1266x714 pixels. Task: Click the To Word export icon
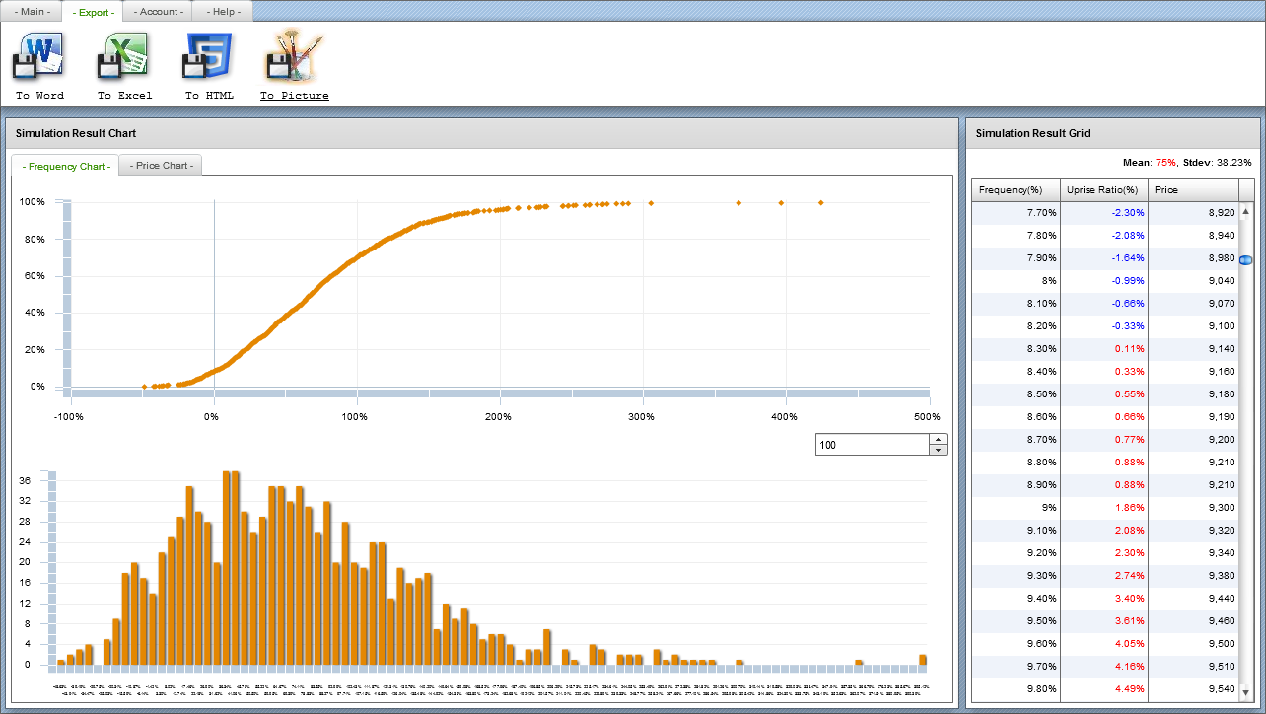click(x=39, y=57)
